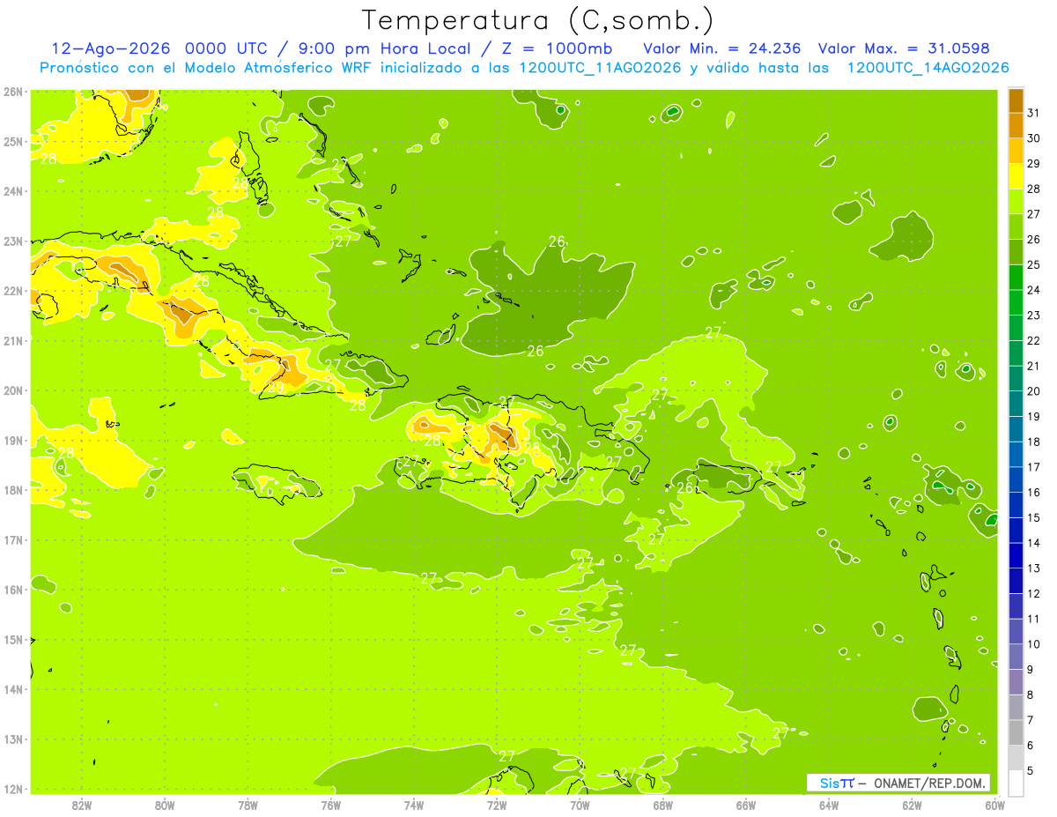
Task: Click the '25' label on the color scale
Action: coord(1034,264)
